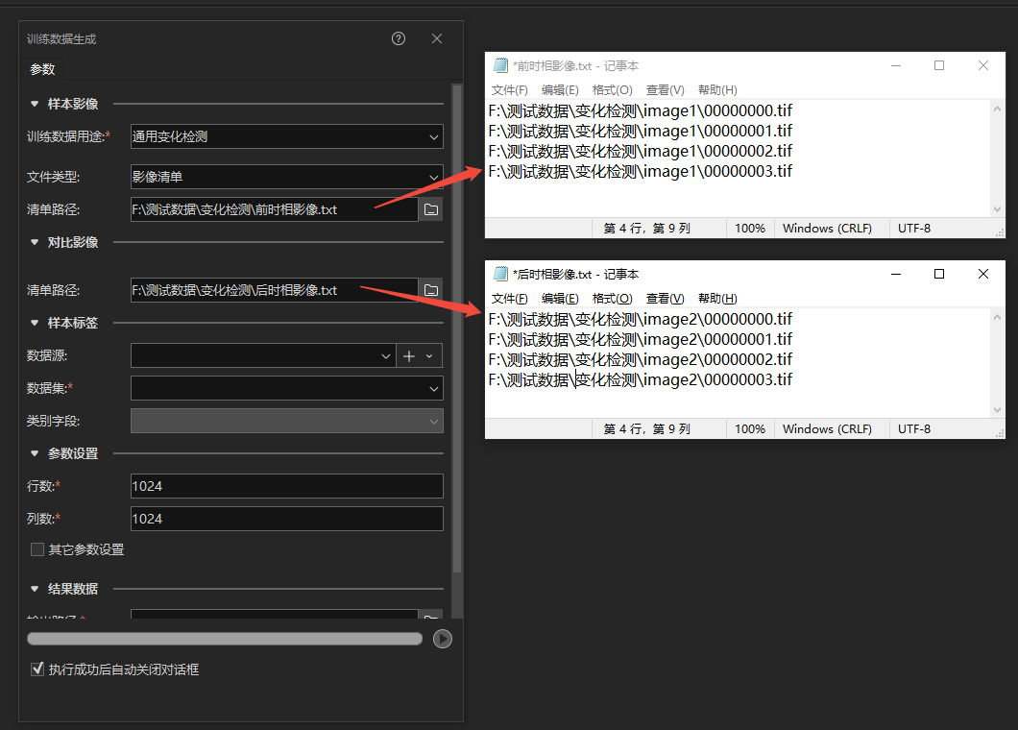Click the plus icon beside 数据源
Image resolution: width=1018 pixels, height=730 pixels.
[x=409, y=356]
